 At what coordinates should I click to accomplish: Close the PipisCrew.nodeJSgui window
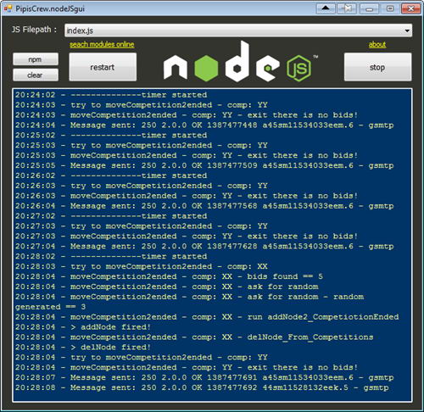(x=411, y=8)
